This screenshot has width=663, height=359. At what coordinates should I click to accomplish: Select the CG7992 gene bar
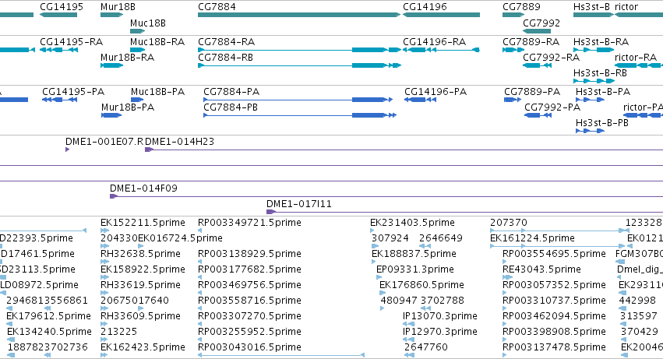pos(537,31)
